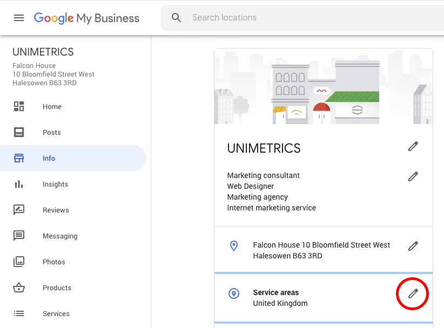Click the "Web Designer" category text

pyautogui.click(x=251, y=186)
